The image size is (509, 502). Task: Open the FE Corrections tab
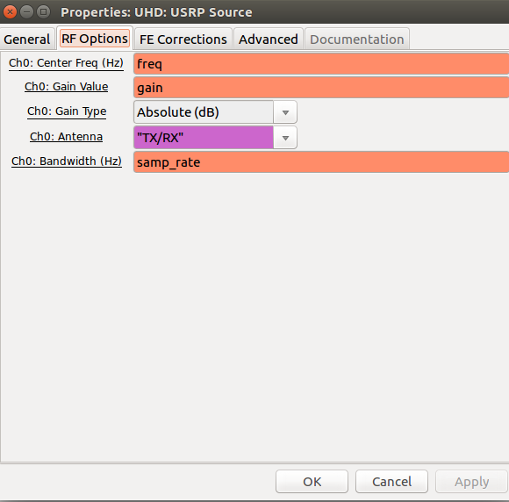183,39
